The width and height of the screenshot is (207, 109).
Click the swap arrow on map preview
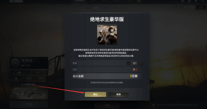click(x=46, y=97)
